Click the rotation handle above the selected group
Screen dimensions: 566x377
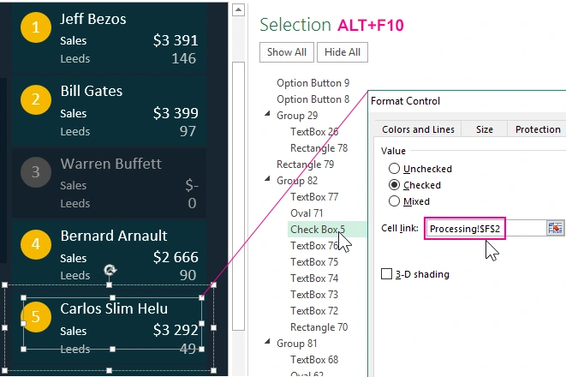click(110, 271)
